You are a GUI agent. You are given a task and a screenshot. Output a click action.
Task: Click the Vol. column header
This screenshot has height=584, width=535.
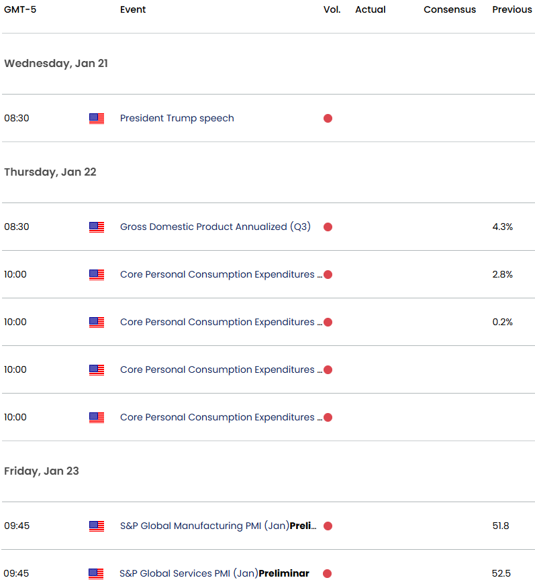(x=332, y=9)
